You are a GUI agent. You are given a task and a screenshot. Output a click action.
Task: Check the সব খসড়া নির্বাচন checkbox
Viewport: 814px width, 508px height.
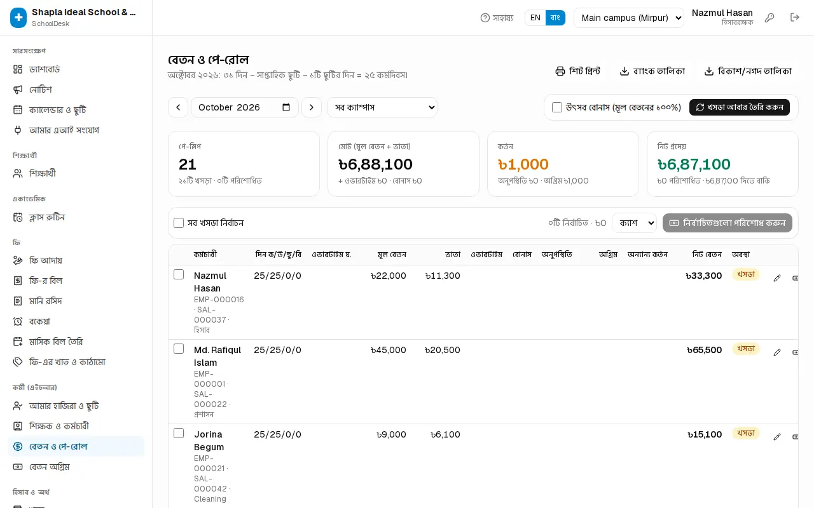(179, 223)
